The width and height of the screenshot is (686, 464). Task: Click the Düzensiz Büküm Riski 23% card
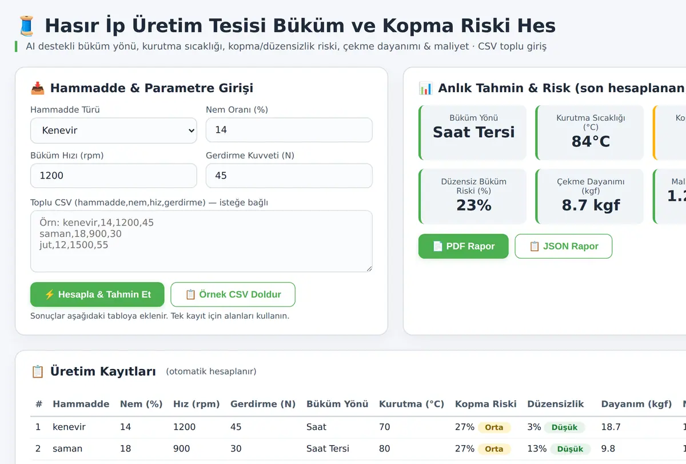(x=473, y=196)
